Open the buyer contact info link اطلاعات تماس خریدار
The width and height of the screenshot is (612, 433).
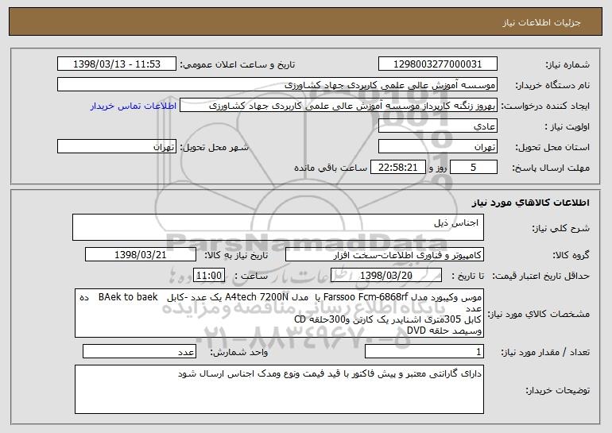[x=133, y=106]
